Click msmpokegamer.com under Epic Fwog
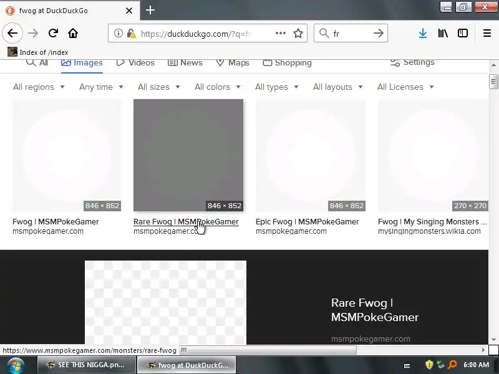This screenshot has height=374, width=499. (x=291, y=231)
